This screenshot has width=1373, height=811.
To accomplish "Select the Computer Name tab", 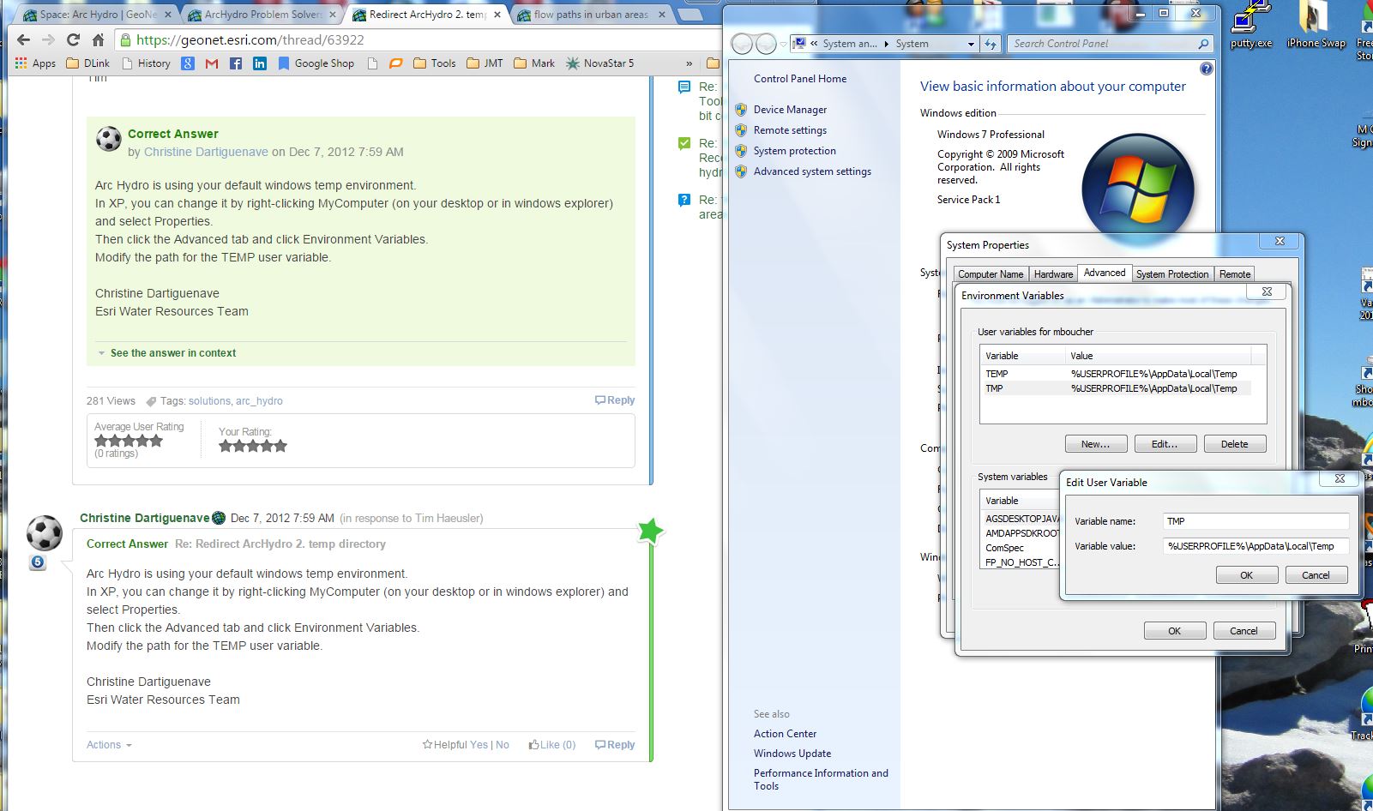I will pos(991,274).
